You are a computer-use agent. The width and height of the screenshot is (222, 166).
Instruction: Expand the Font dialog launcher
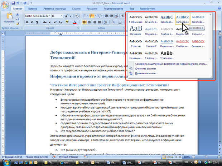(78, 28)
